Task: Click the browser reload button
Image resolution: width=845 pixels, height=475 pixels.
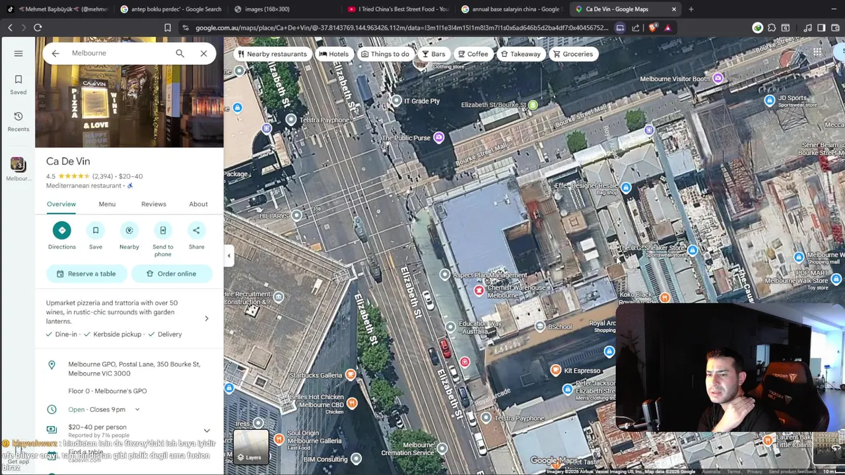Action: [38, 28]
